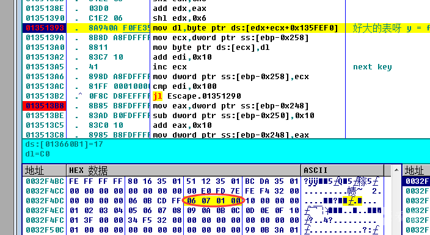430x235 pixels.
Task: Click opcode bytes 'C1E2 06'
Action: click(x=106, y=18)
